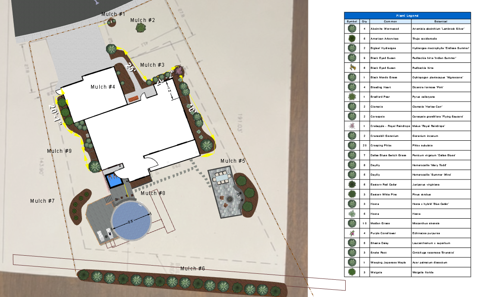This screenshot has height=297, width=479.
Task: Click the light green Hosta legend symbol
Action: [x=352, y=213]
